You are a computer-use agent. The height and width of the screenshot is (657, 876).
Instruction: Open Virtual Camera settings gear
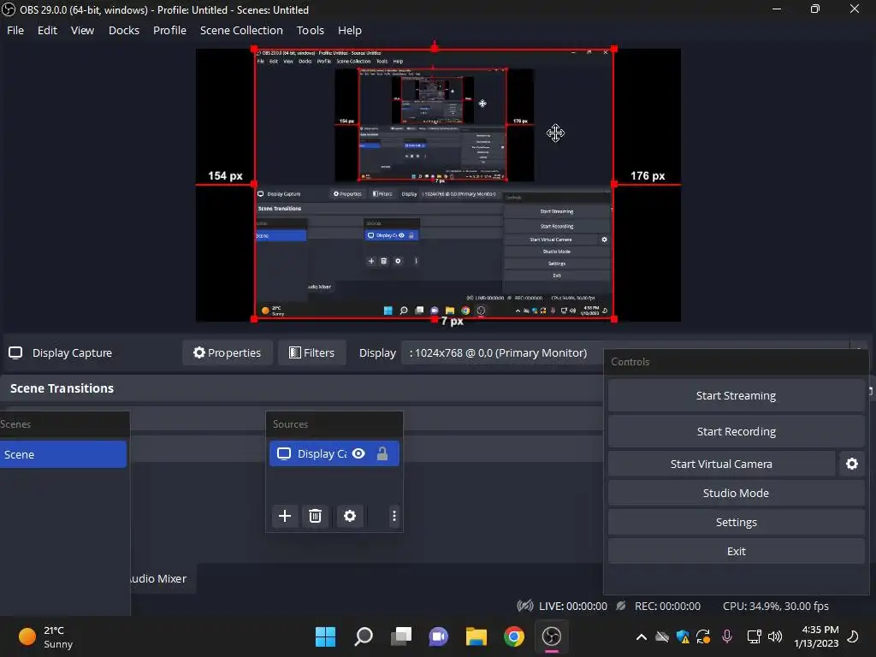tap(851, 464)
